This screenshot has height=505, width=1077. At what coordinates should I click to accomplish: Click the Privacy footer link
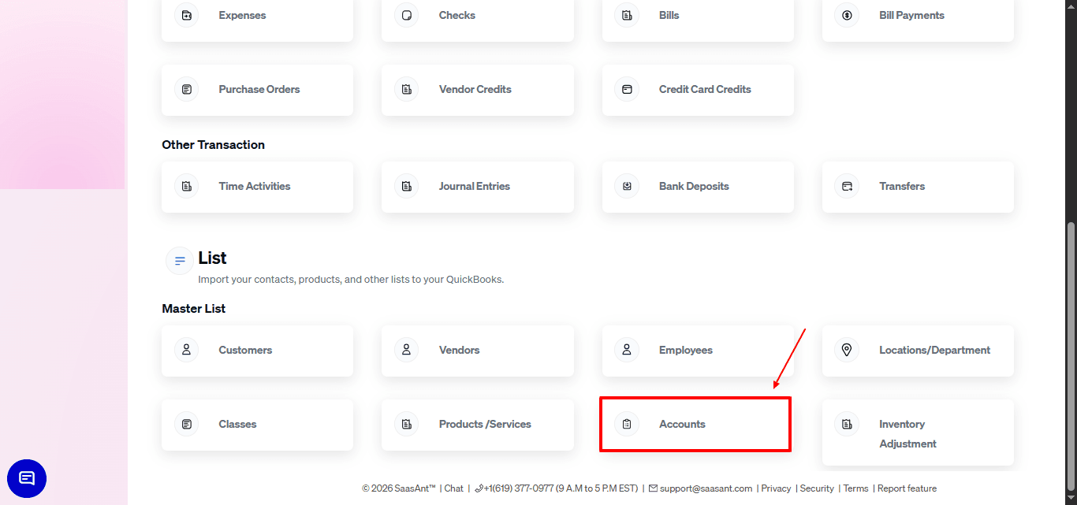pos(776,488)
